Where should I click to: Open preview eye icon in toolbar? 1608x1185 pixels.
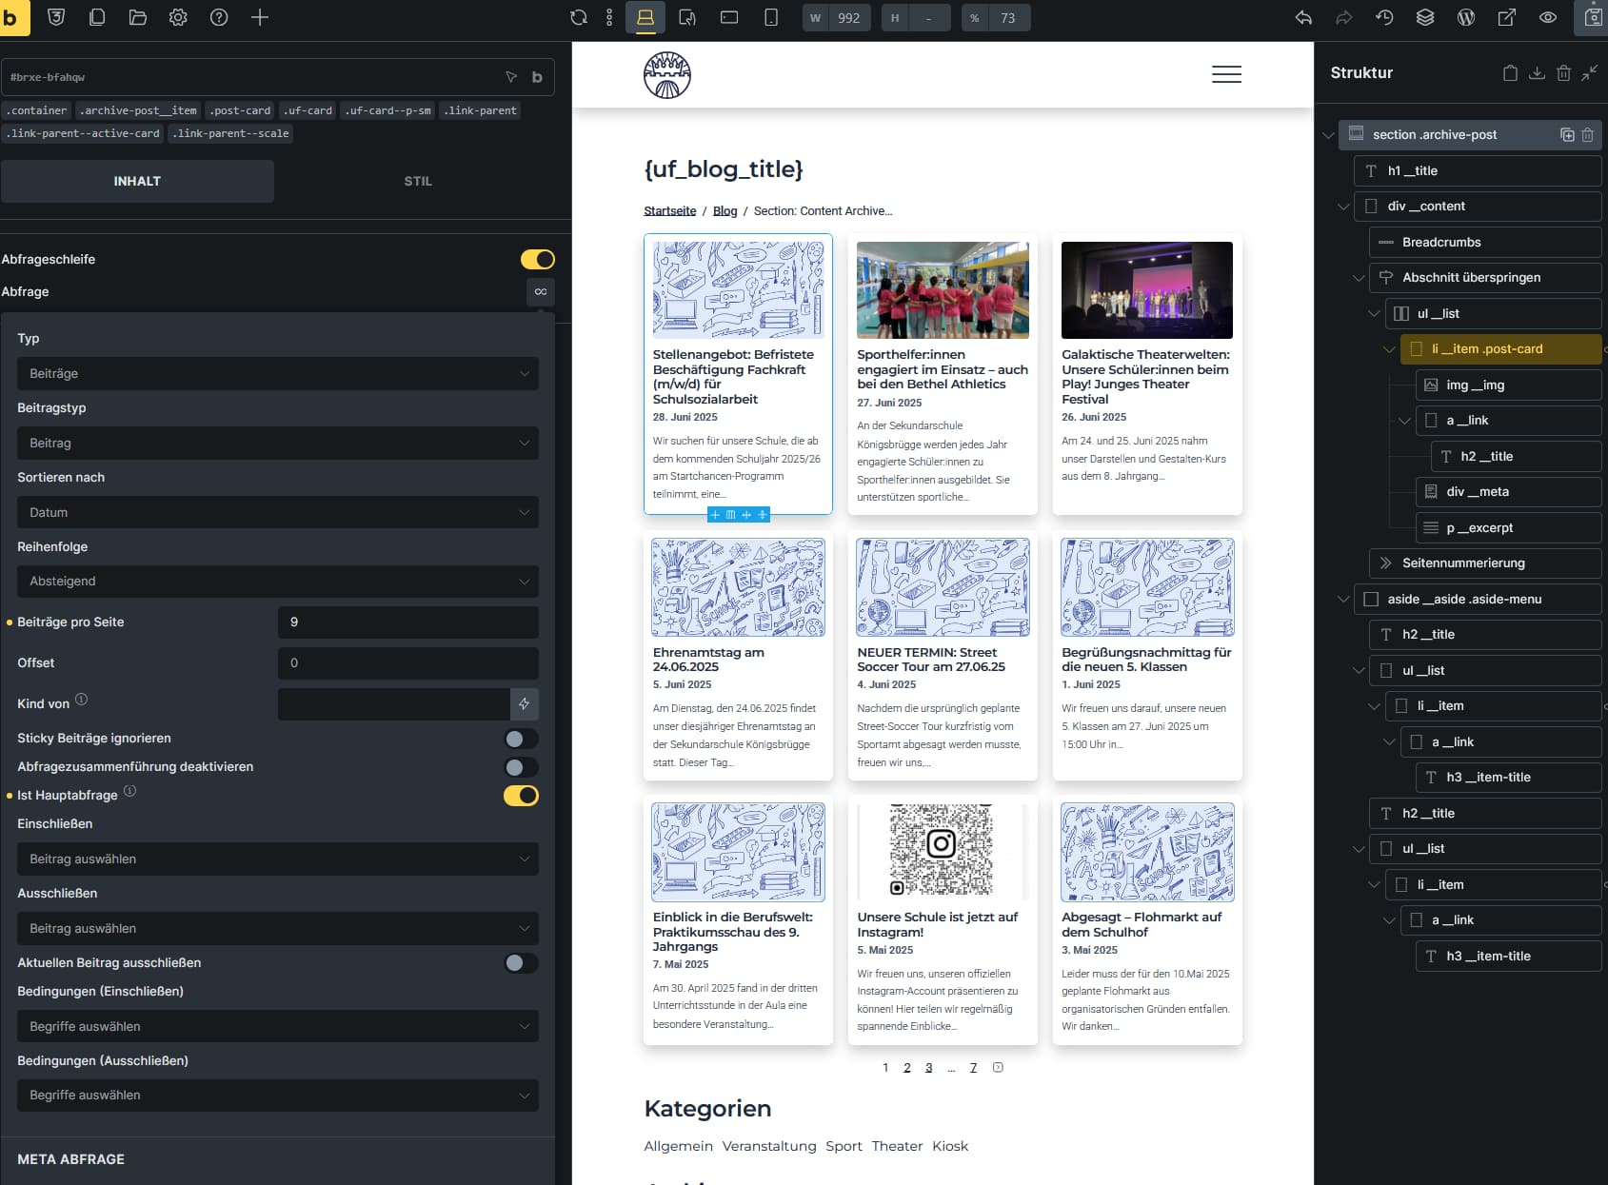pyautogui.click(x=1548, y=17)
